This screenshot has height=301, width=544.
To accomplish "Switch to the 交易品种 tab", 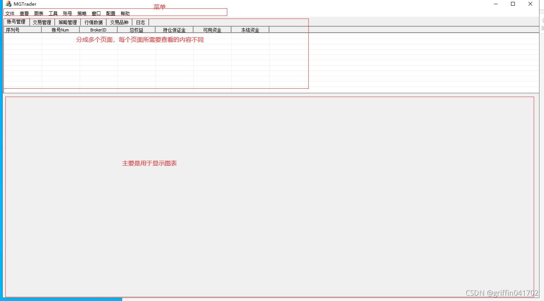I will click(119, 22).
